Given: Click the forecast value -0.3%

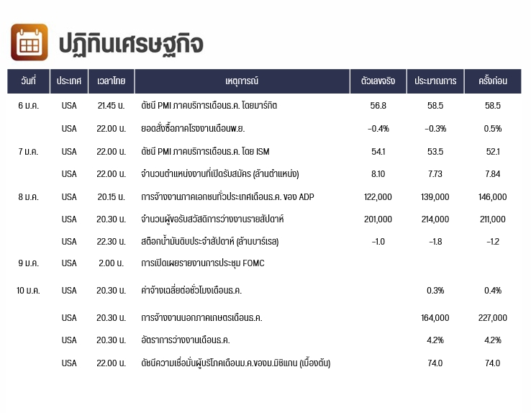Looking at the screenshot, I should (x=435, y=129).
